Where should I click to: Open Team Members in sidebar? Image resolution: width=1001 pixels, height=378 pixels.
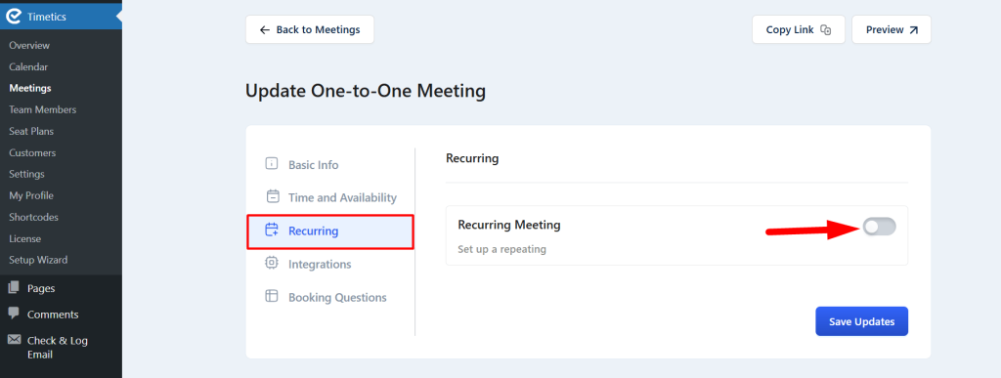click(43, 109)
